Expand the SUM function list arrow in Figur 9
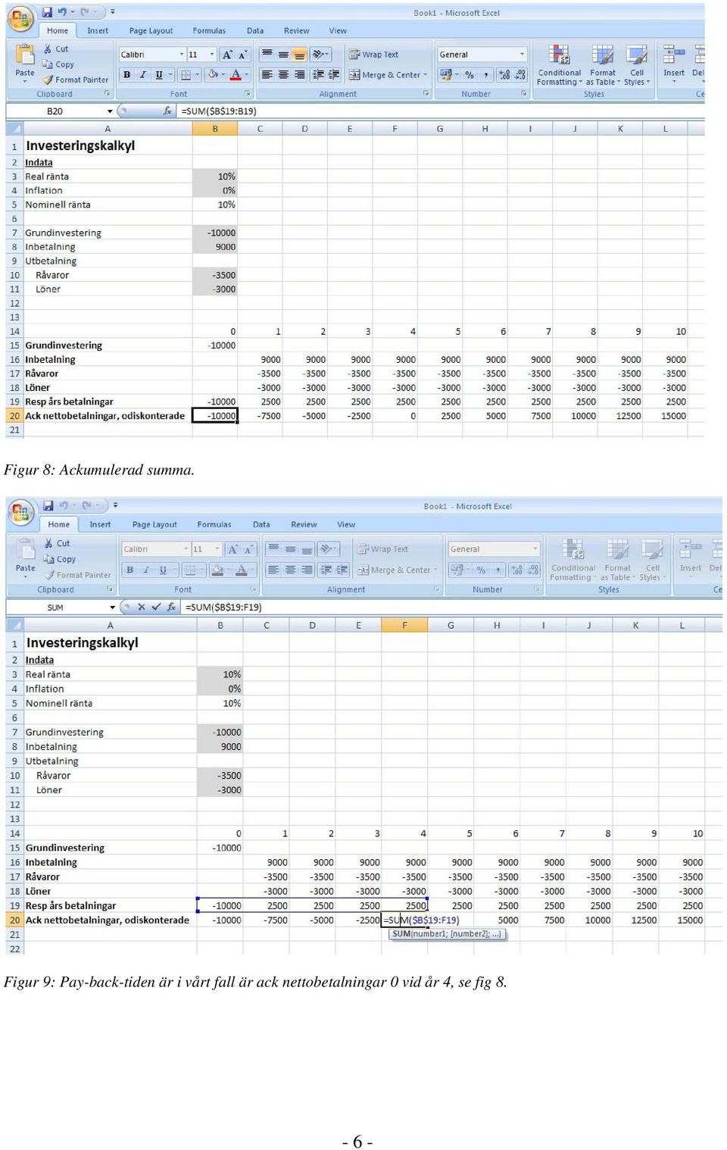 tap(112, 607)
